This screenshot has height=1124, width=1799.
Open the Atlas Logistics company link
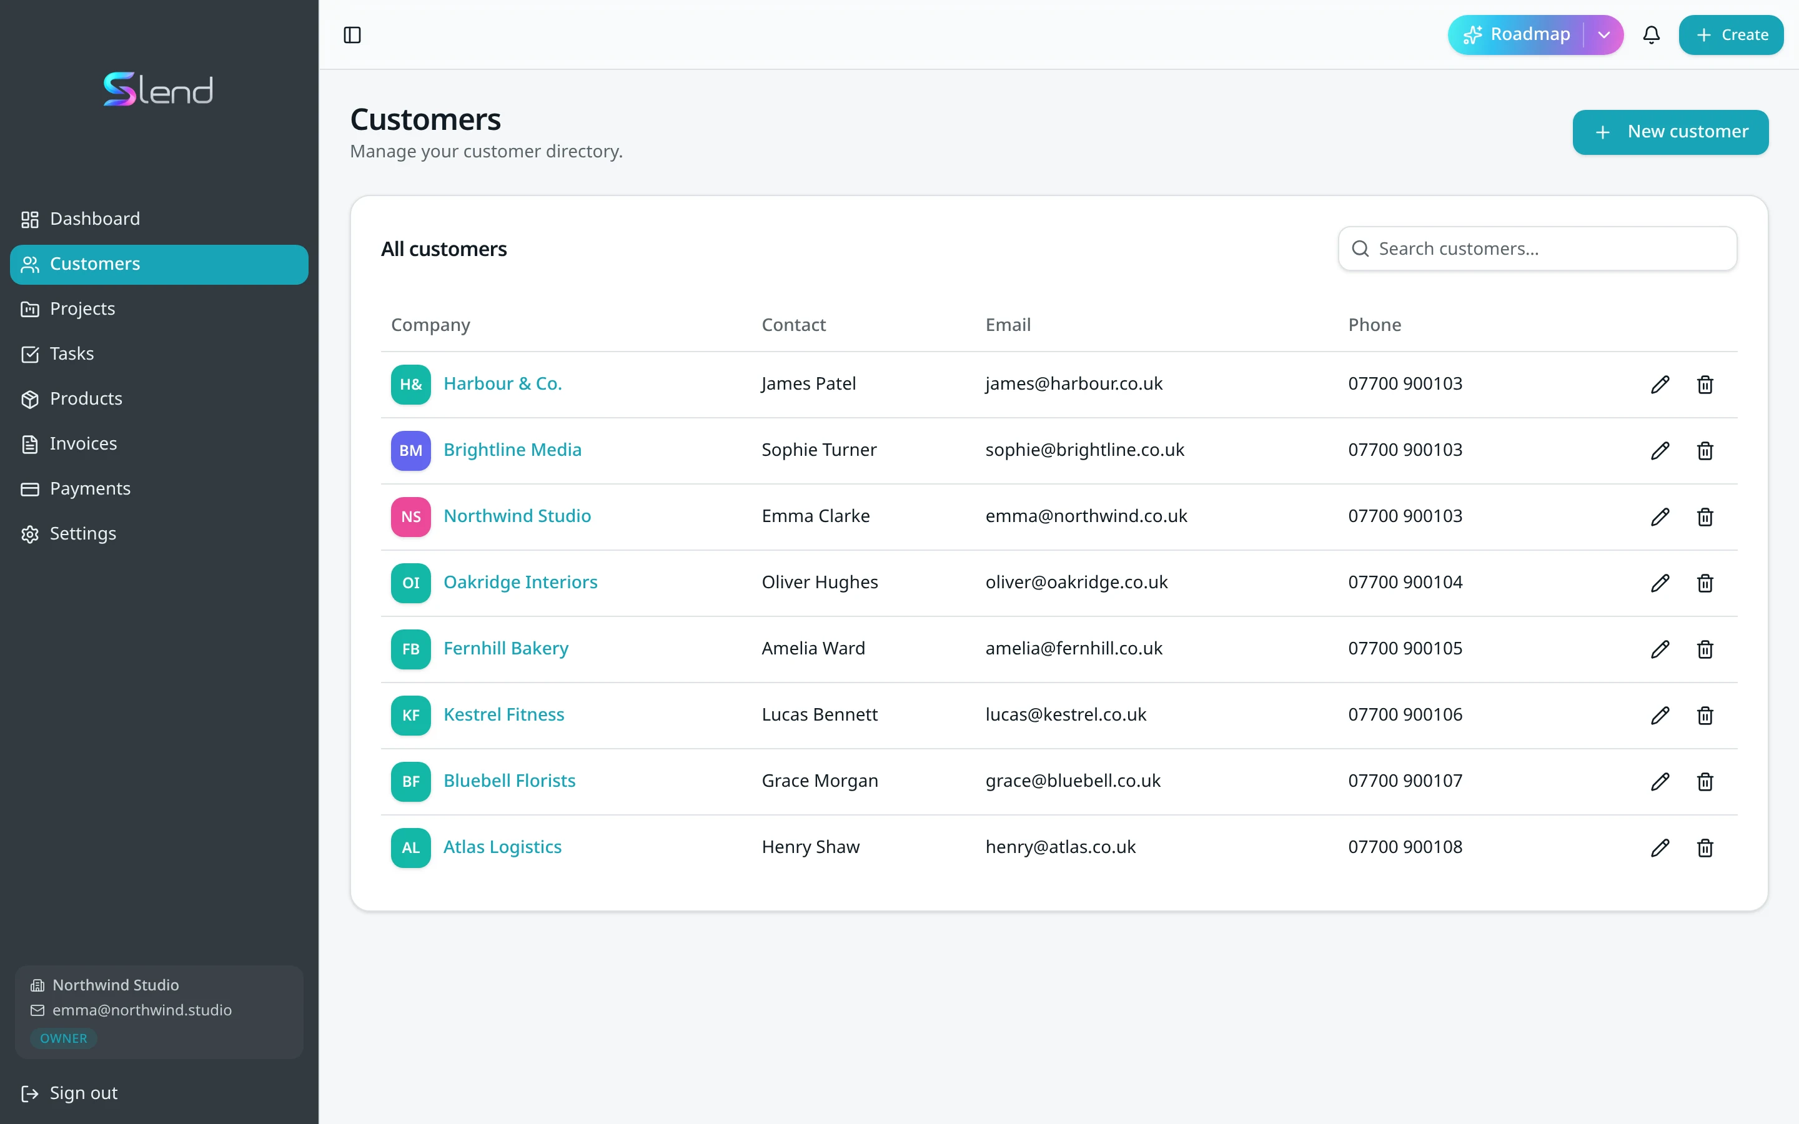point(502,847)
